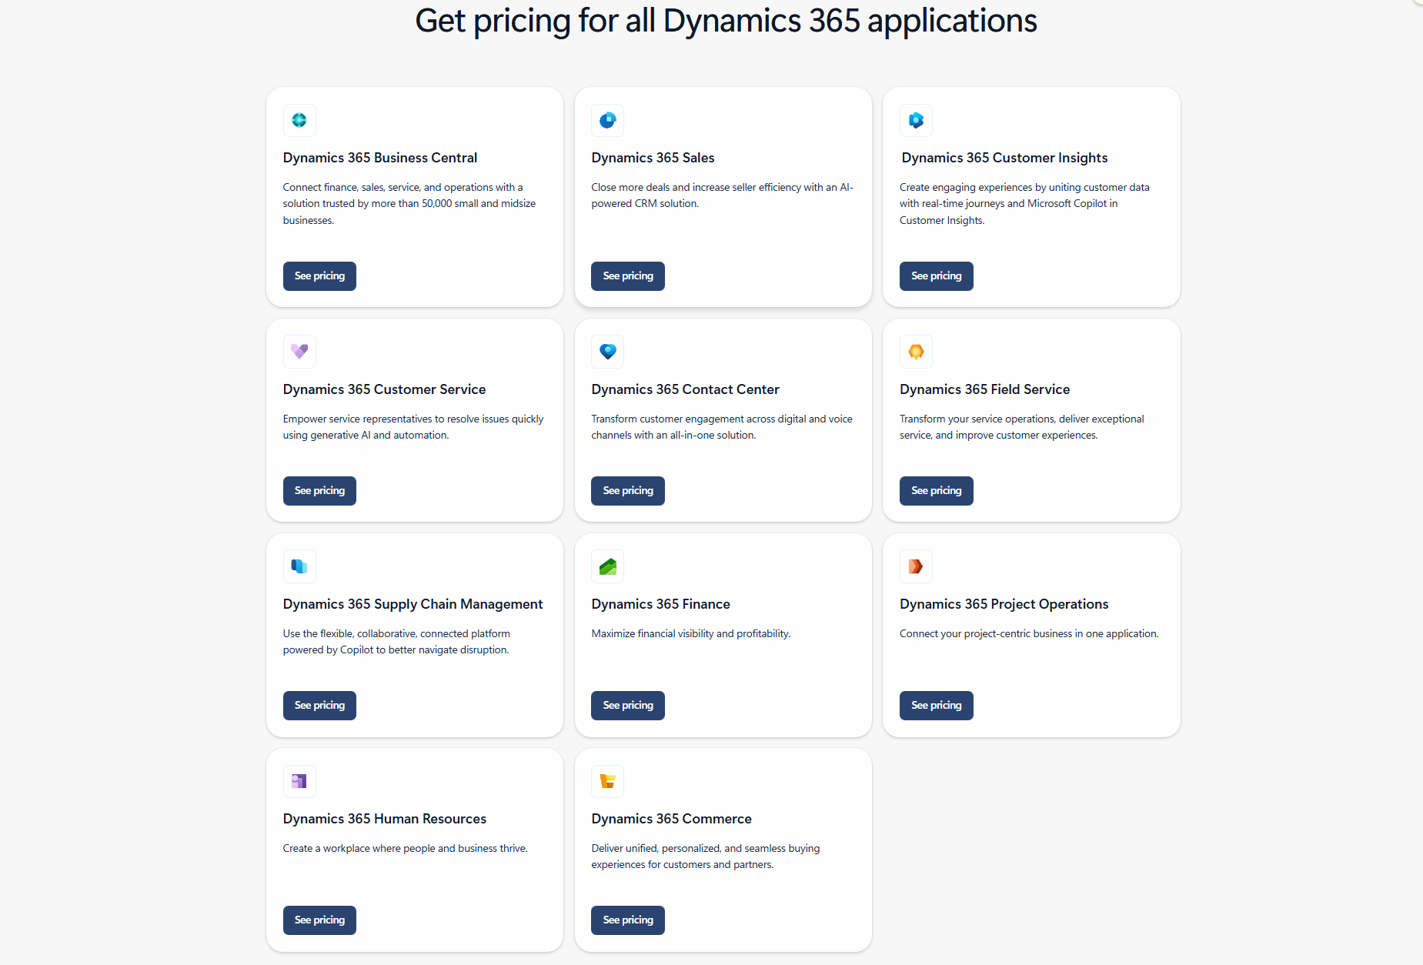The height and width of the screenshot is (965, 1423).
Task: Click the Dynamics 365 Finance green icon
Action: (607, 566)
